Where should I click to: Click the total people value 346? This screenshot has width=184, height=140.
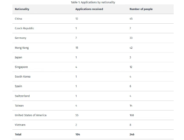[132, 135]
